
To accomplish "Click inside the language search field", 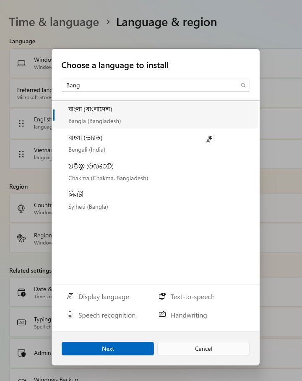I will (x=147, y=85).
